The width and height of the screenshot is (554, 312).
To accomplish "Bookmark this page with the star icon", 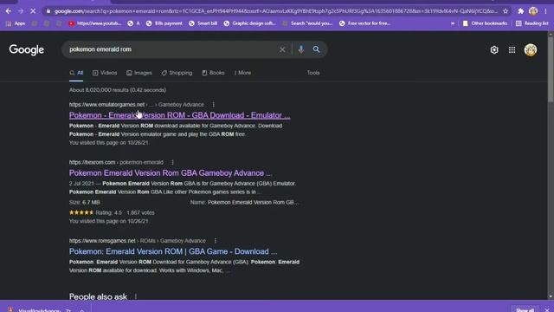I will click(506, 11).
